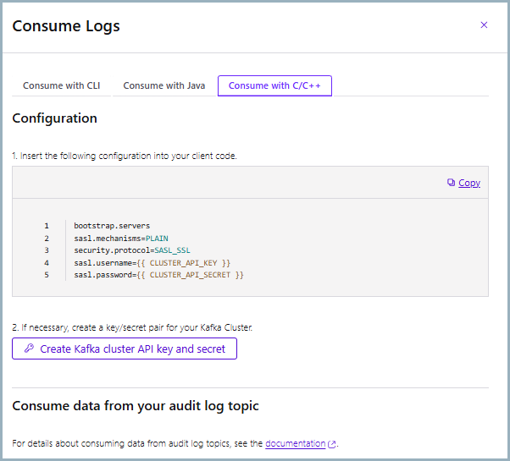Select the Consume with C/C++ tab
The width and height of the screenshot is (510, 461).
(x=274, y=85)
